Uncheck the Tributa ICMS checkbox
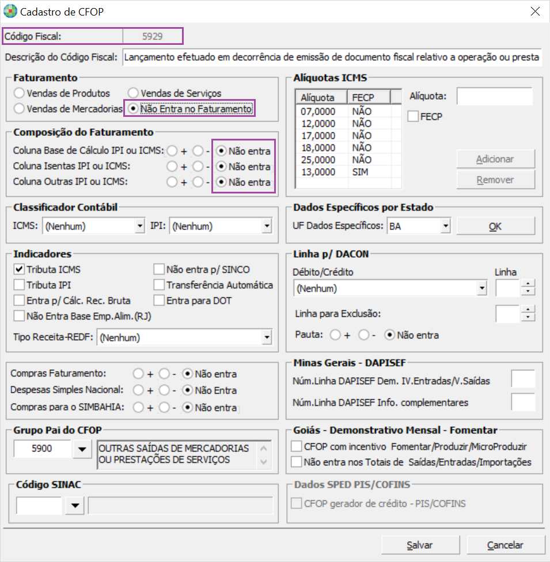550x562 pixels. [19, 269]
